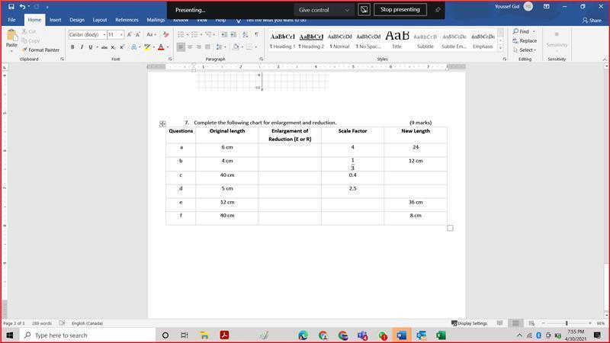Pin the presenting toolbar
Viewport: 610px width, 343px height.
(x=437, y=10)
